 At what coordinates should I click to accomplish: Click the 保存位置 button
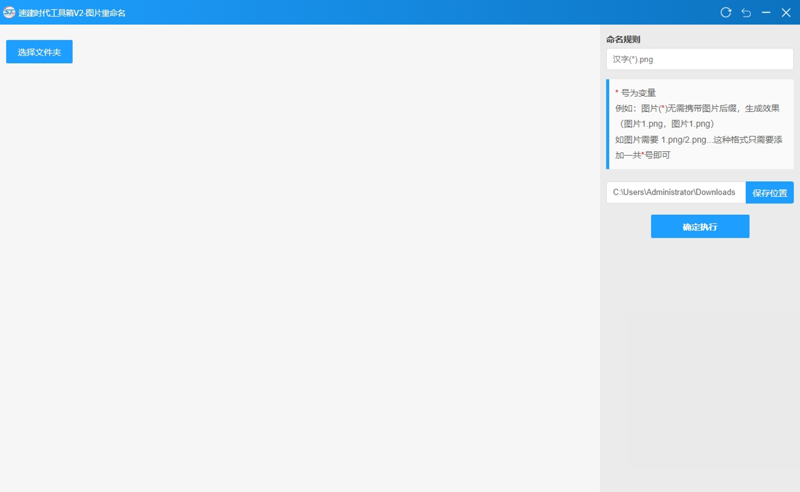coord(769,193)
